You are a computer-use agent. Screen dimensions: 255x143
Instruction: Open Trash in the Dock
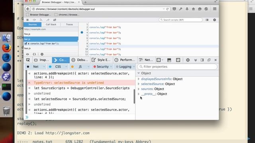[6, 111]
